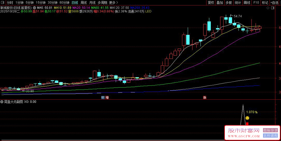The image size is (281, 141).
Task: Click the MA5: 50.81 label
Action: [44, 8]
